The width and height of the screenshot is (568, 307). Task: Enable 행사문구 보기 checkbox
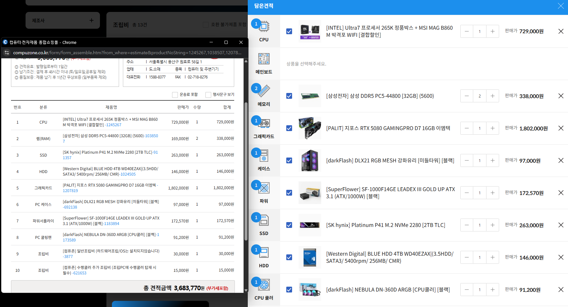click(208, 95)
